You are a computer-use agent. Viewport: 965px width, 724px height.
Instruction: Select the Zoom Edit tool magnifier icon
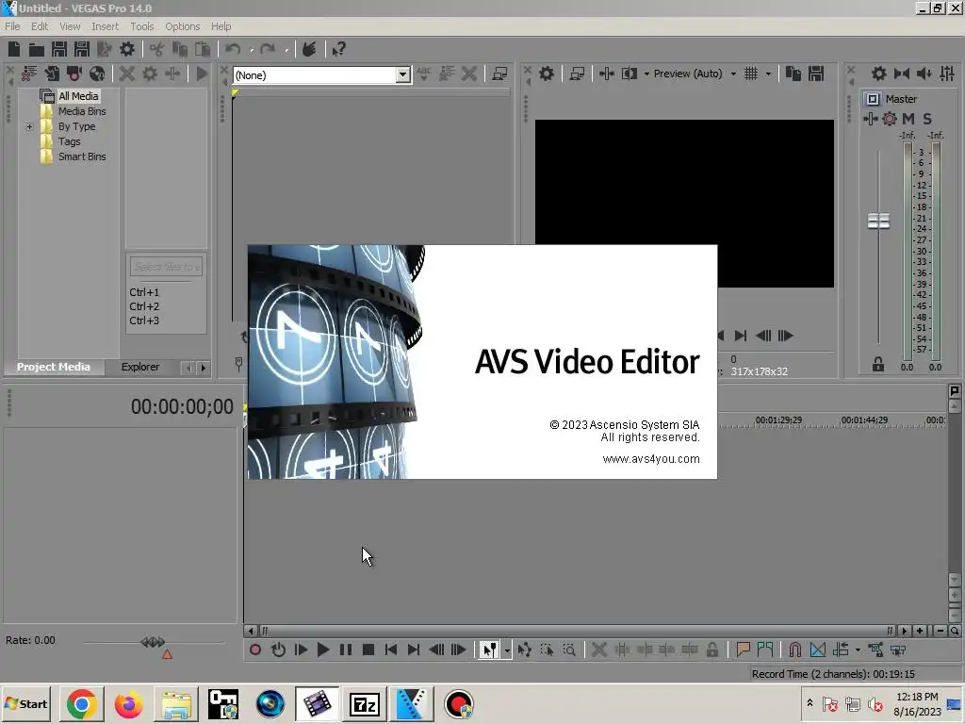(569, 650)
